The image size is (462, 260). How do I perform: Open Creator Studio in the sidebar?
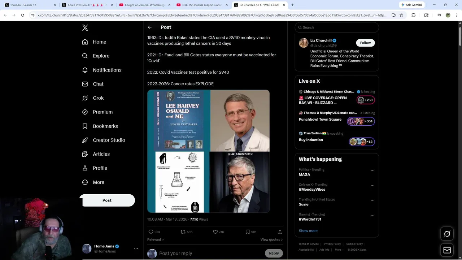[x=104, y=140]
